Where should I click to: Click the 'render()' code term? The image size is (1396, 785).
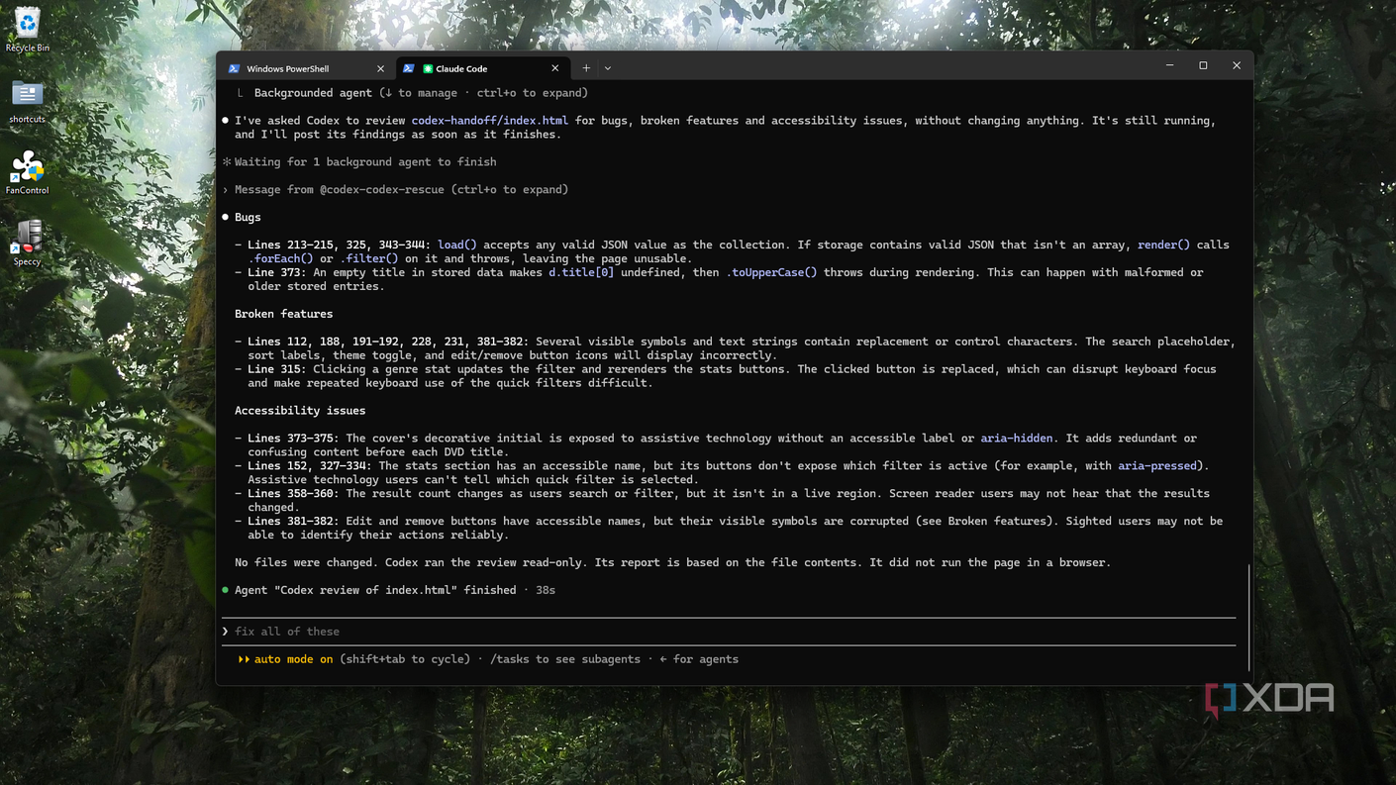(x=1163, y=245)
